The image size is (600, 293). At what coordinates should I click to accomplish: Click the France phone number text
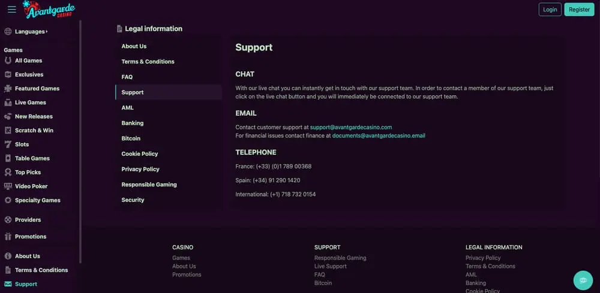[x=273, y=167]
